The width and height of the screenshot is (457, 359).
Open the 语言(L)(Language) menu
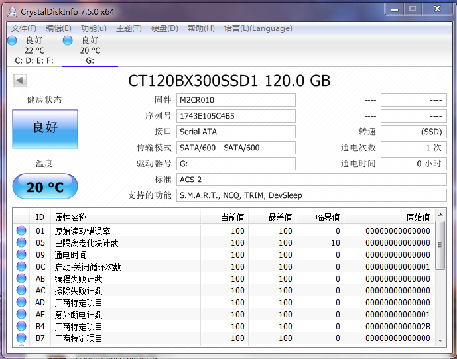point(258,28)
